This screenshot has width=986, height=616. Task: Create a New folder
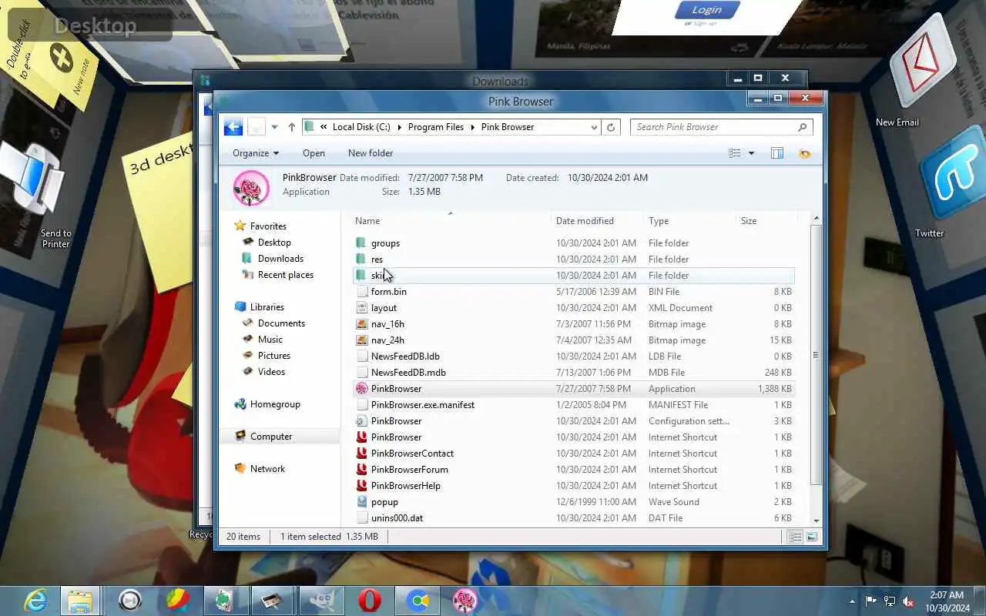[x=371, y=153]
